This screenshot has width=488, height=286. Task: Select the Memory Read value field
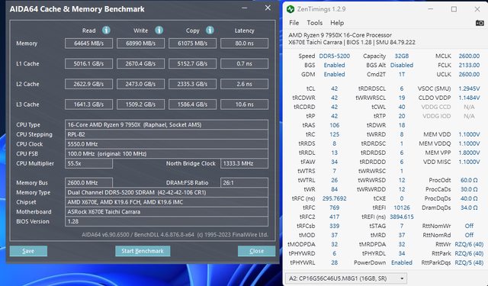coord(88,43)
